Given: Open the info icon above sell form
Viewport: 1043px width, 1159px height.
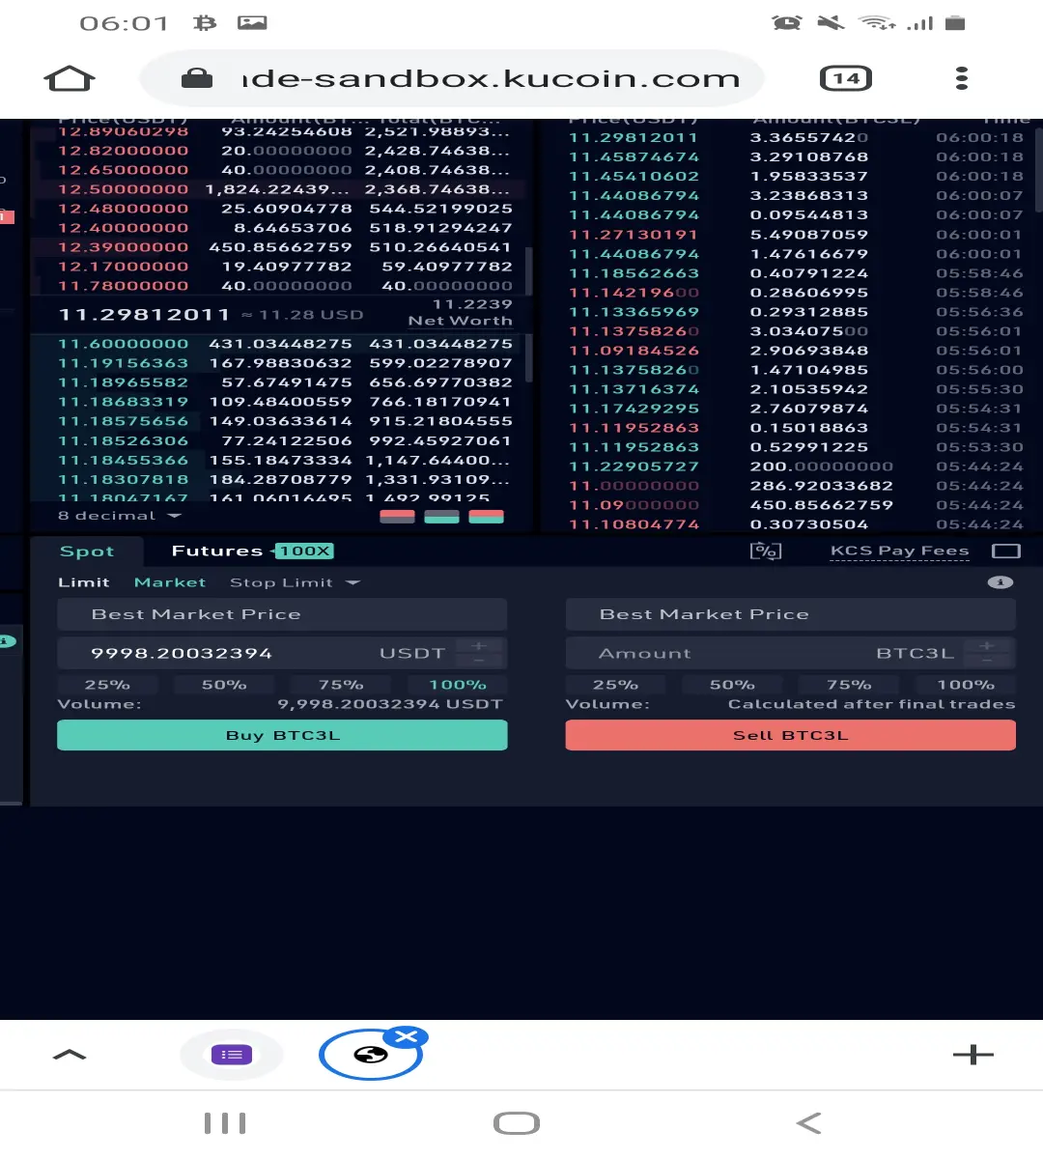Looking at the screenshot, I should pyautogui.click(x=1001, y=582).
